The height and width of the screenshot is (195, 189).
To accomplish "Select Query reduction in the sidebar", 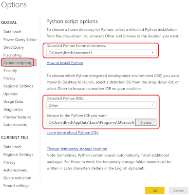I will pyautogui.click(x=17, y=178).
